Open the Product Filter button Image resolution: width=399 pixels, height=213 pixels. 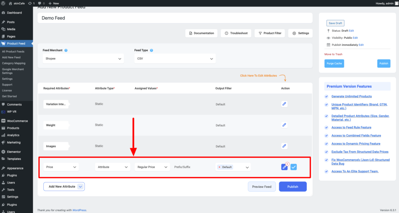point(270,33)
